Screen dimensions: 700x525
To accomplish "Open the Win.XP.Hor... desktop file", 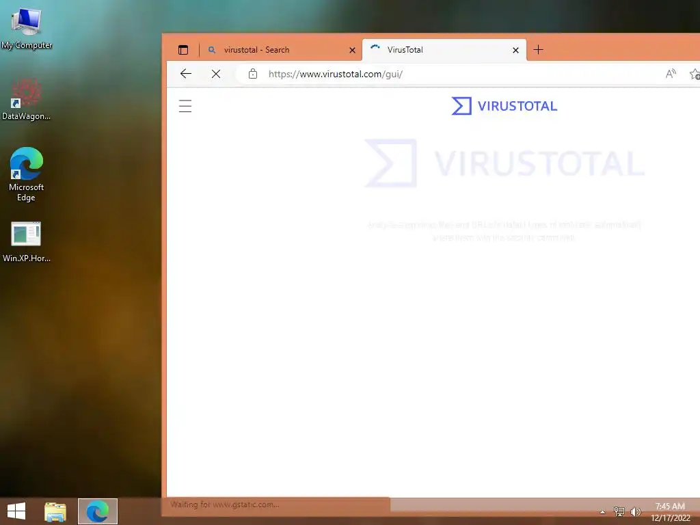I will click(x=27, y=241).
